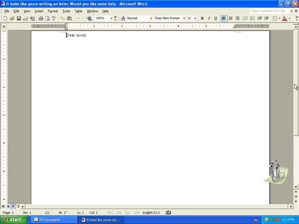Increase the paragraph indent
The image size is (299, 224).
point(266,18)
